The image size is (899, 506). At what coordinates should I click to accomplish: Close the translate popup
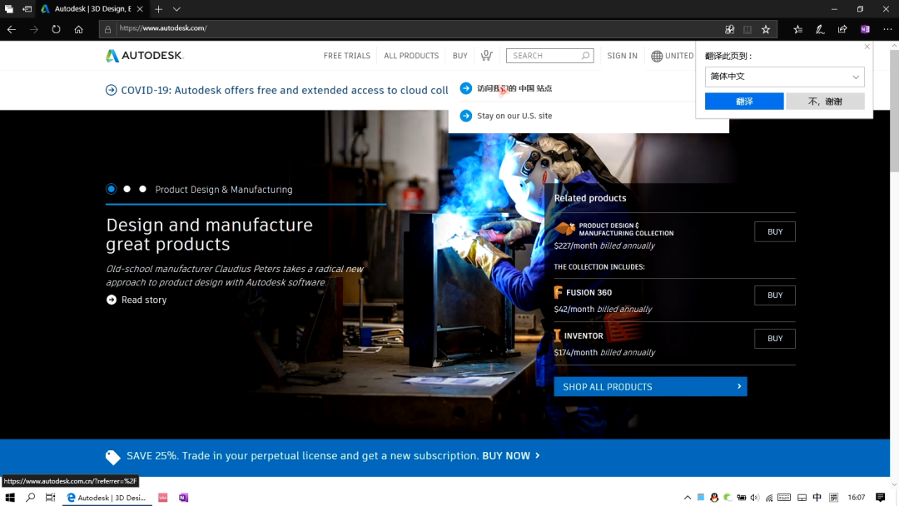[867, 47]
